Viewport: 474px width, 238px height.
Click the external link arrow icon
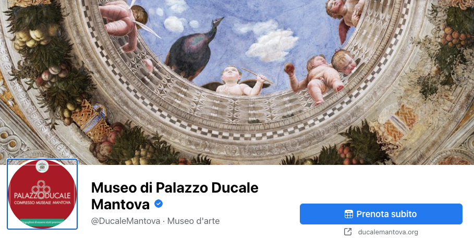click(348, 232)
